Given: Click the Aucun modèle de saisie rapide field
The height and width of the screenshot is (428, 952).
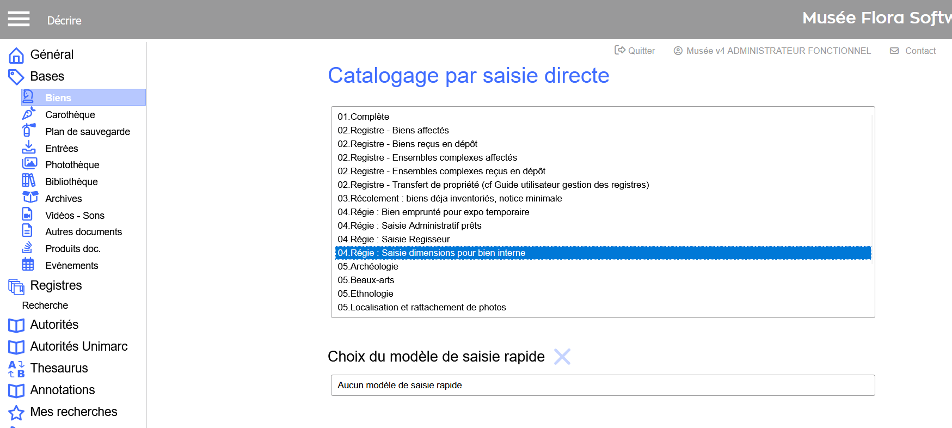Looking at the screenshot, I should [x=603, y=385].
